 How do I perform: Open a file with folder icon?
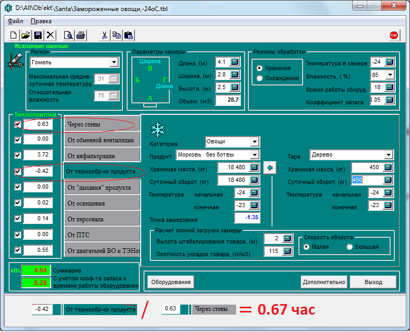click(26, 35)
